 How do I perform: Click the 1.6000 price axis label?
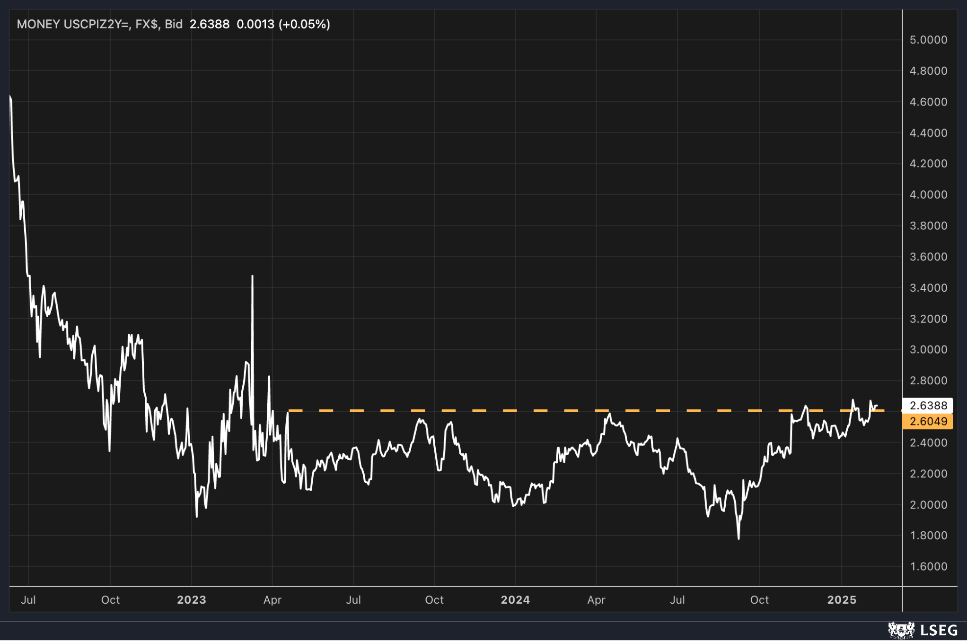928,567
